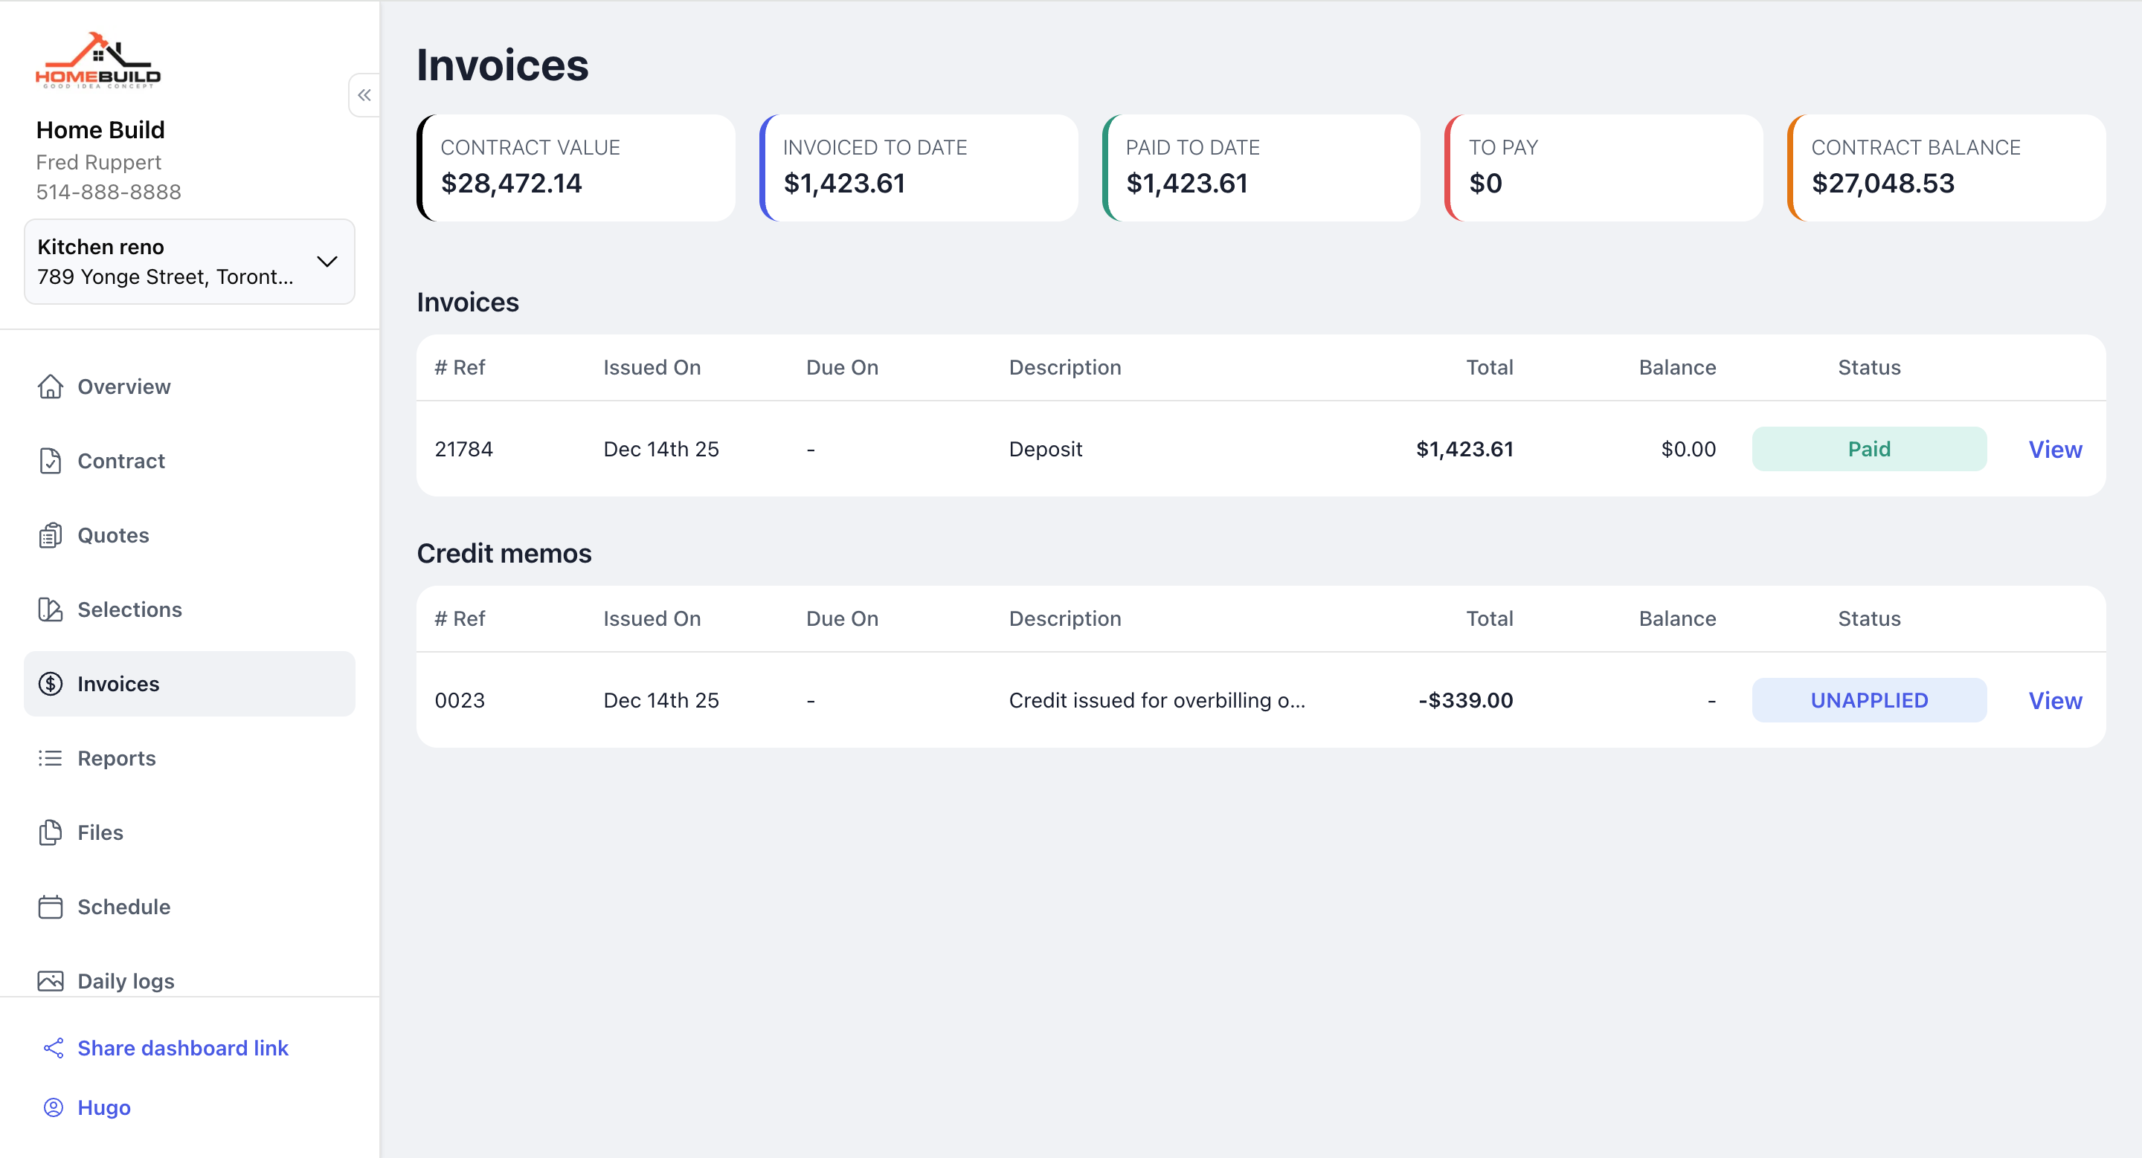Click the share dashboard icon
The image size is (2142, 1158).
tap(54, 1048)
